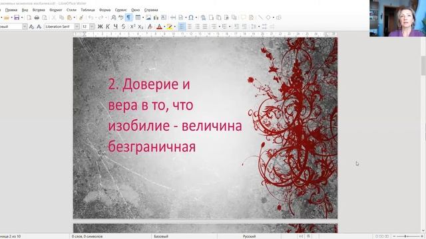The image size is (426, 239).
Task: Set Align Left paragraph alignment
Action: coord(182,27)
